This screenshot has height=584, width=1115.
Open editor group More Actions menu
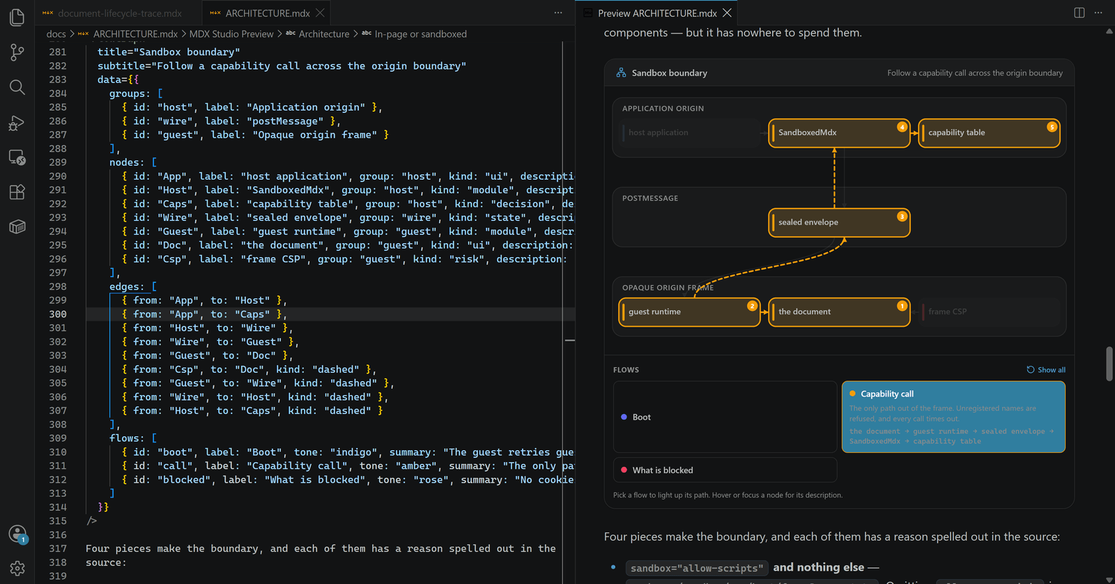pyautogui.click(x=558, y=13)
